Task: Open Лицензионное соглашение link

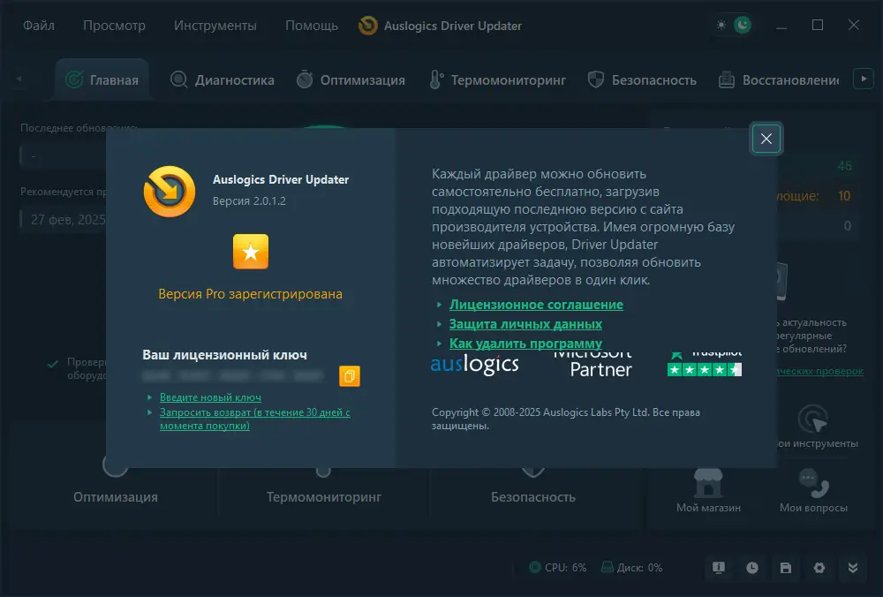Action: tap(536, 305)
